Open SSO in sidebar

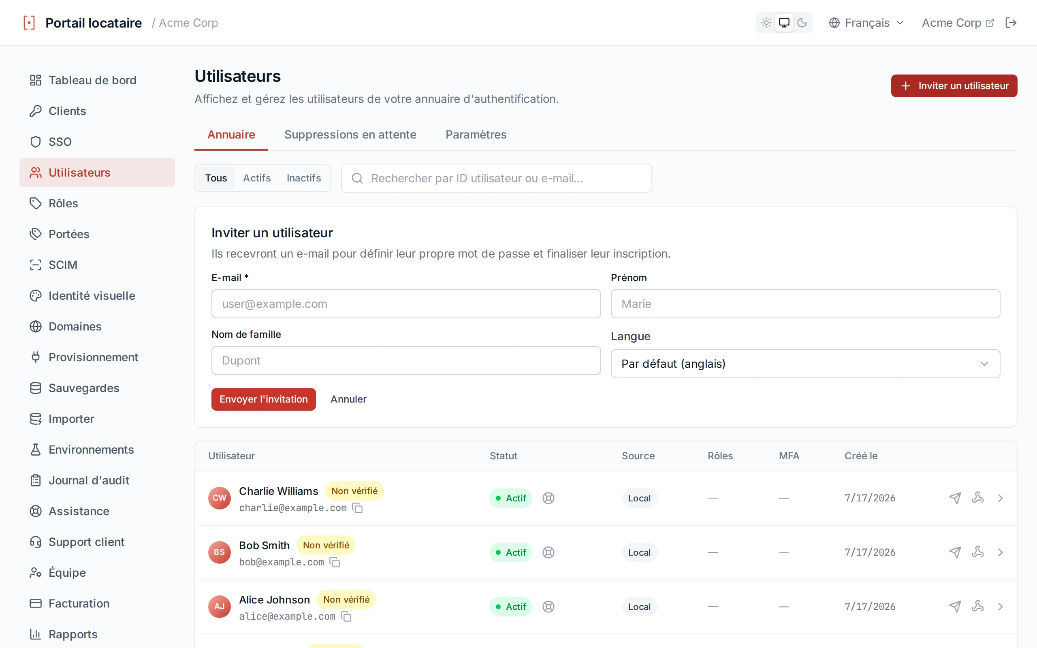coord(97,142)
